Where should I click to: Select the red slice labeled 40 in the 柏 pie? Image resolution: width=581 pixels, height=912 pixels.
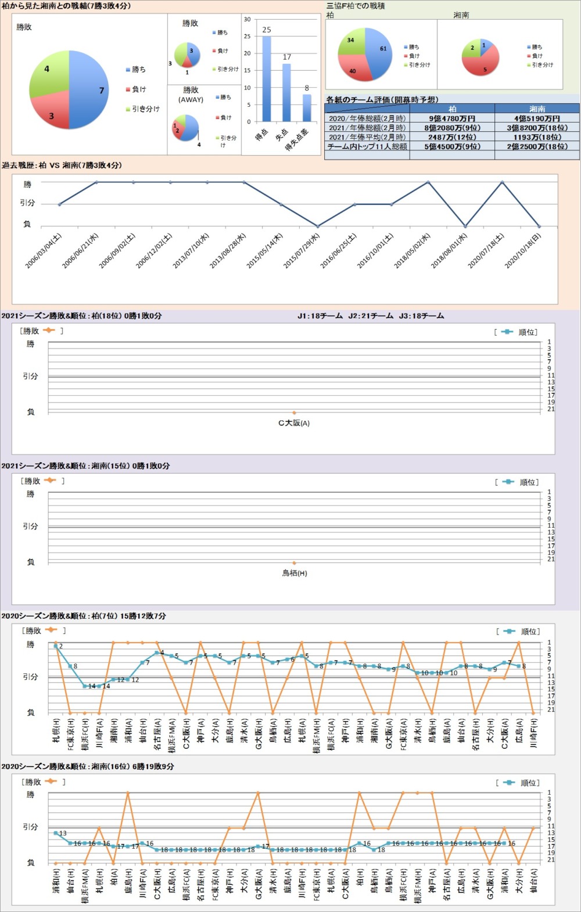tap(353, 67)
